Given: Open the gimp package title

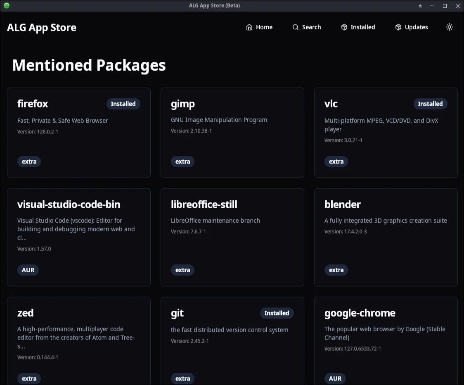Looking at the screenshot, I should pos(182,104).
